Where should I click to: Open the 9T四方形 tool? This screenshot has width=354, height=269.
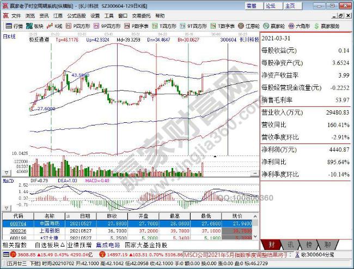point(193,26)
